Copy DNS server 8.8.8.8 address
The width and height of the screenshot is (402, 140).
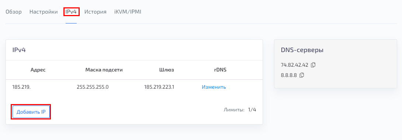(x=302, y=75)
